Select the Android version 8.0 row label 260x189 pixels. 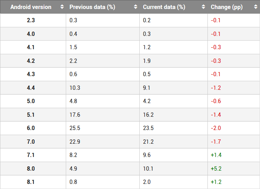tap(31, 169)
